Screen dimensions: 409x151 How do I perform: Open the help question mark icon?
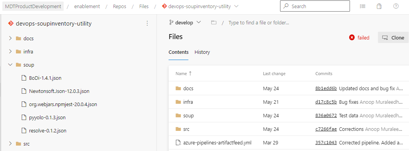[x=396, y=6]
